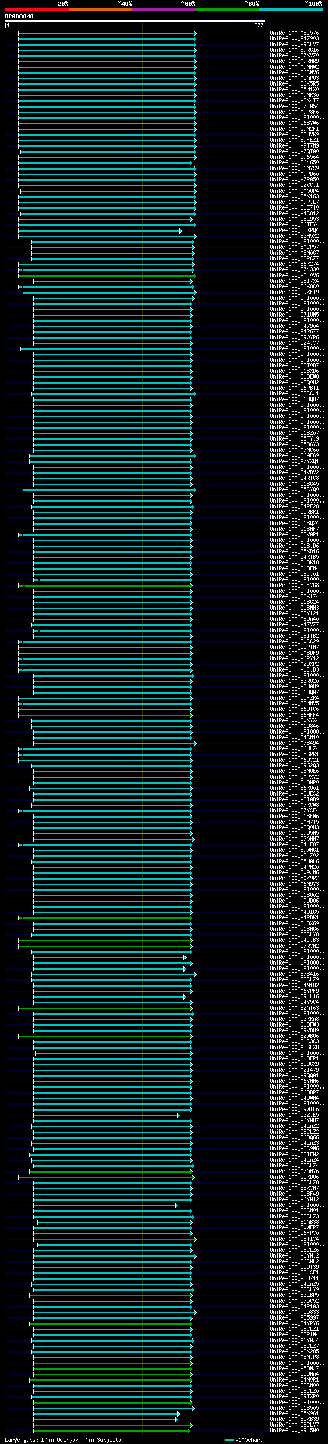Open the UniRef100_B9RG16 entry
Image resolution: width=328 pixels, height=1444 pixels.
(294, 50)
